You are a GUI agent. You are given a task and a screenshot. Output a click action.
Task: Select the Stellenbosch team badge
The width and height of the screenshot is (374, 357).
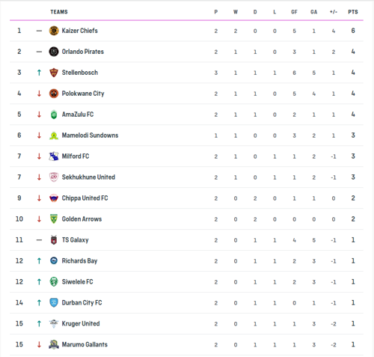point(54,73)
